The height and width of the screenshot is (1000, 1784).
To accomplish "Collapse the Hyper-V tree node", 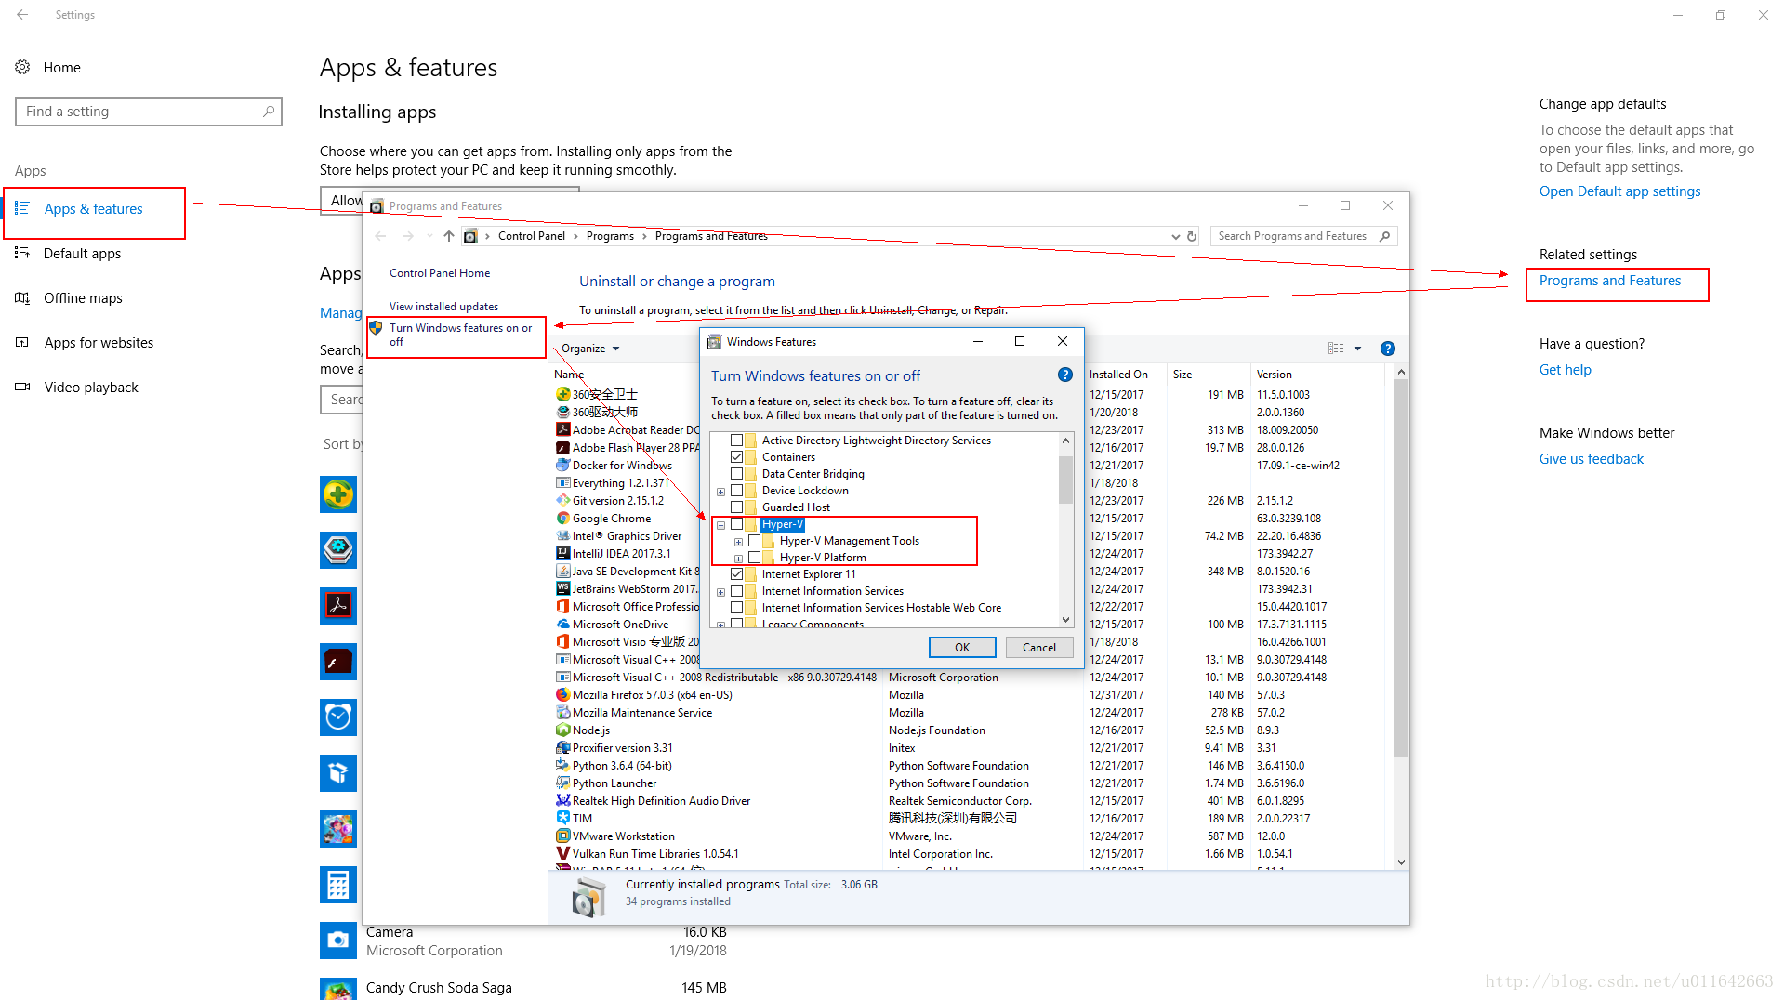I will [x=720, y=525].
